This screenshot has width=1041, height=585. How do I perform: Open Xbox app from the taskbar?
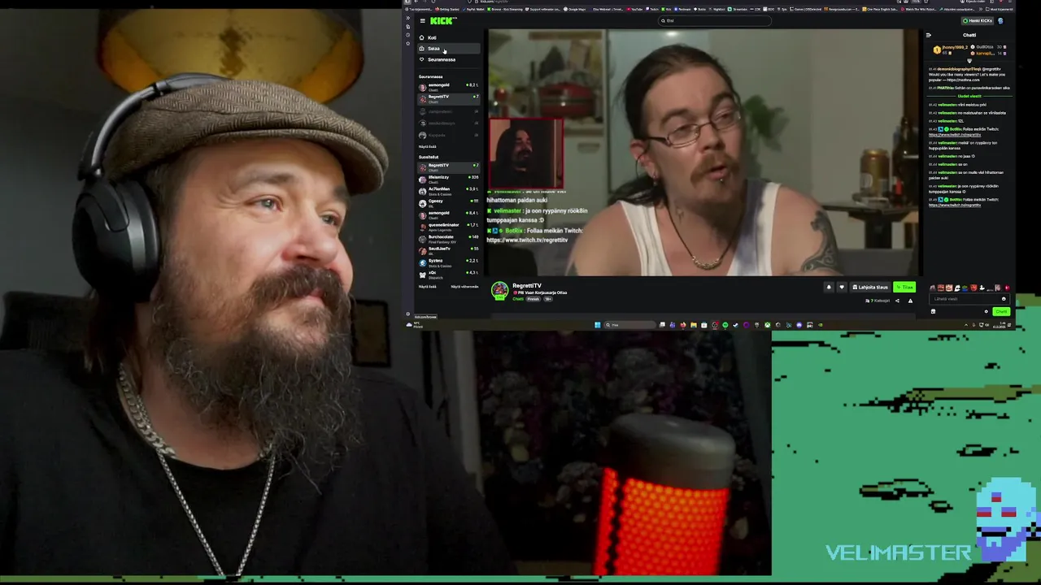click(768, 325)
